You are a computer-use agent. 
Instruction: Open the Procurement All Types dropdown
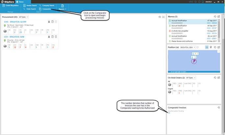24,17
